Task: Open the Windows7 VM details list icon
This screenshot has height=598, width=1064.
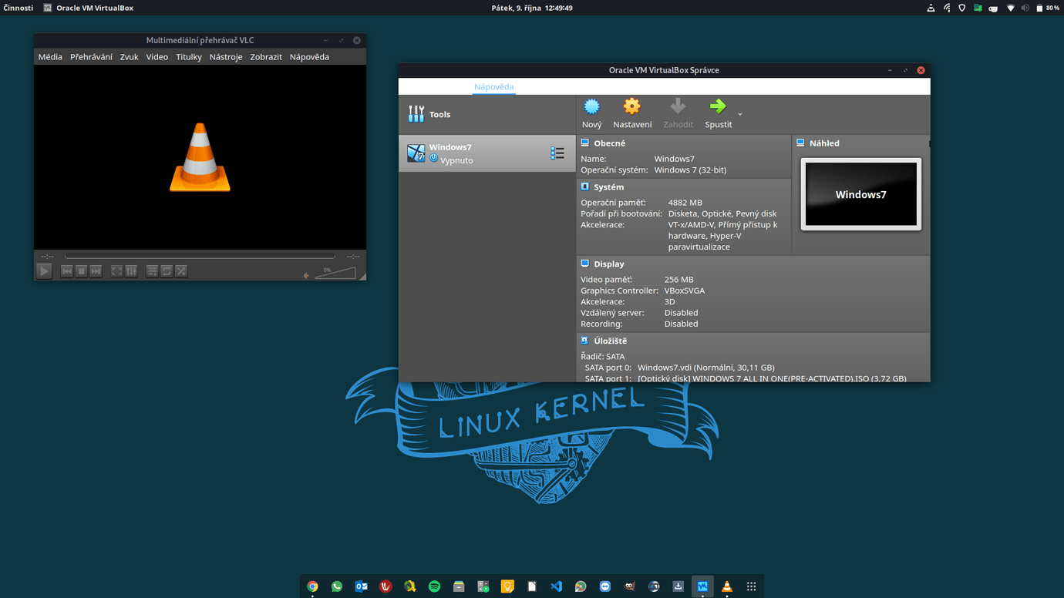Action: (x=557, y=153)
